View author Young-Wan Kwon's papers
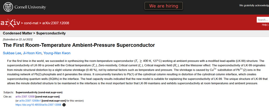Image resolution: width=269 pixels, height=109 pixels. [57, 53]
